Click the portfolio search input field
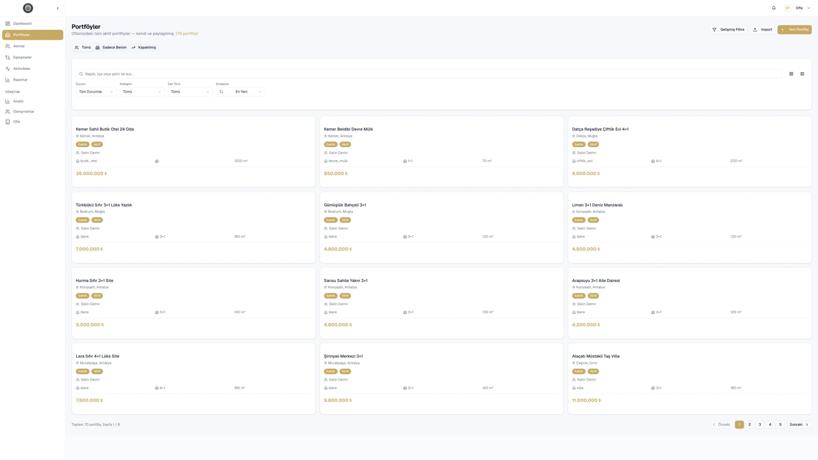Image resolution: width=818 pixels, height=460 pixels. (429, 74)
